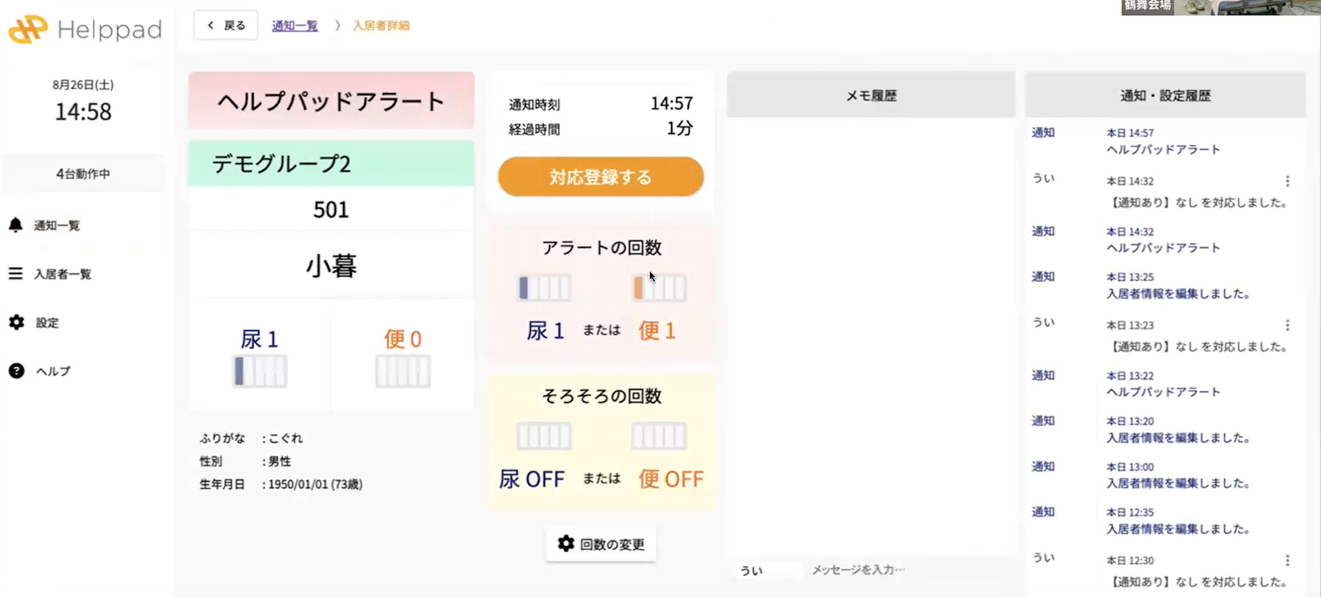
Task: Click the Helppad logo
Action: 85,29
